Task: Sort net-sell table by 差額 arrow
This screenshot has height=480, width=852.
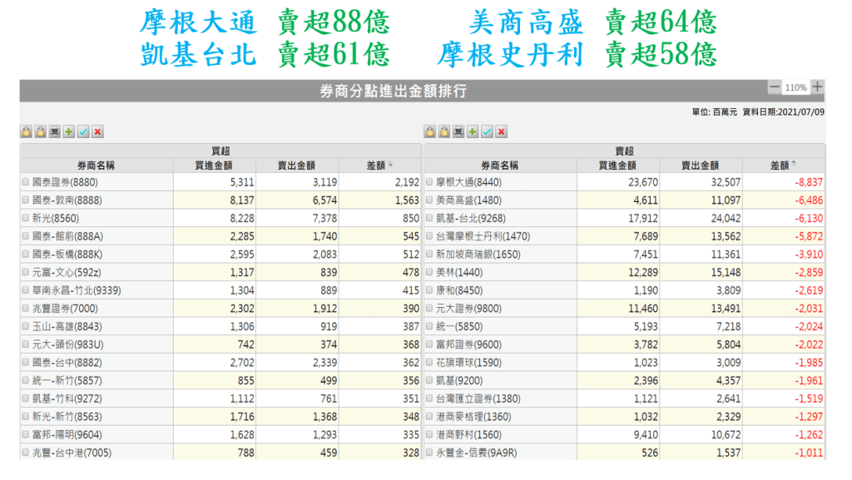Action: point(794,165)
